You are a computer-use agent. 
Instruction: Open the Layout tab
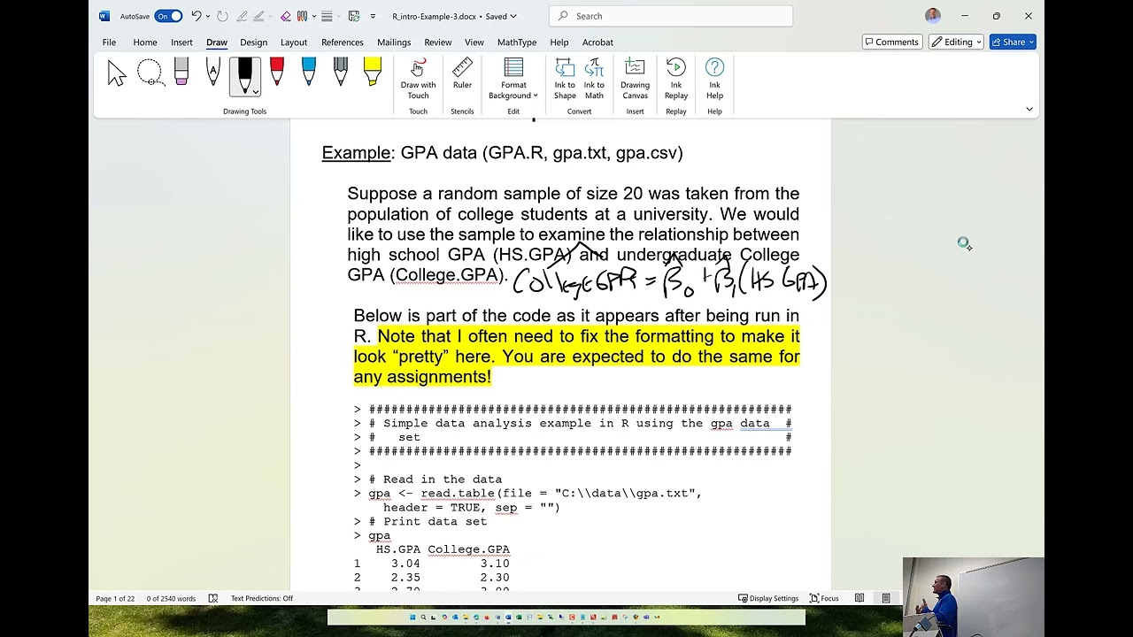point(294,42)
